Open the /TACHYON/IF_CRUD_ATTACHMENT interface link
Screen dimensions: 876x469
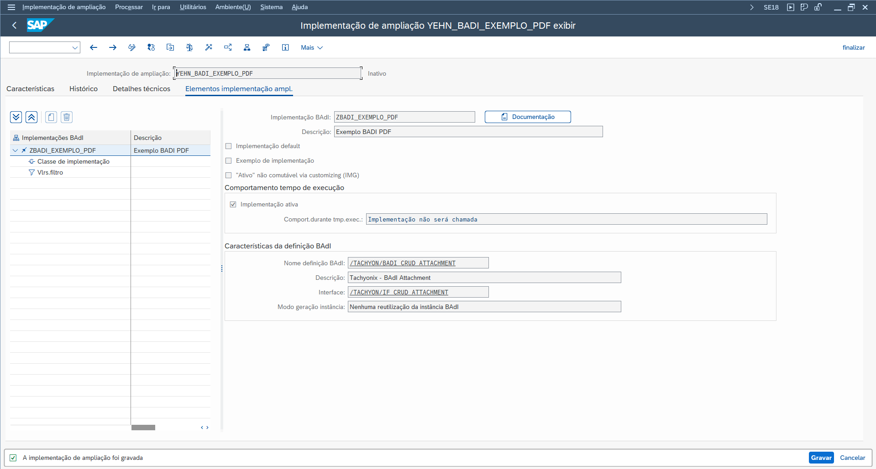(x=399, y=293)
